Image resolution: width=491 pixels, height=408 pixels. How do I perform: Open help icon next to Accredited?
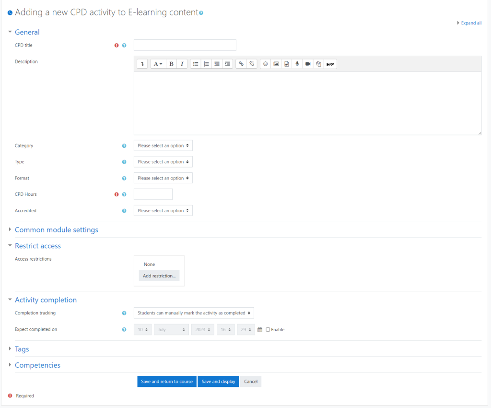pos(124,211)
